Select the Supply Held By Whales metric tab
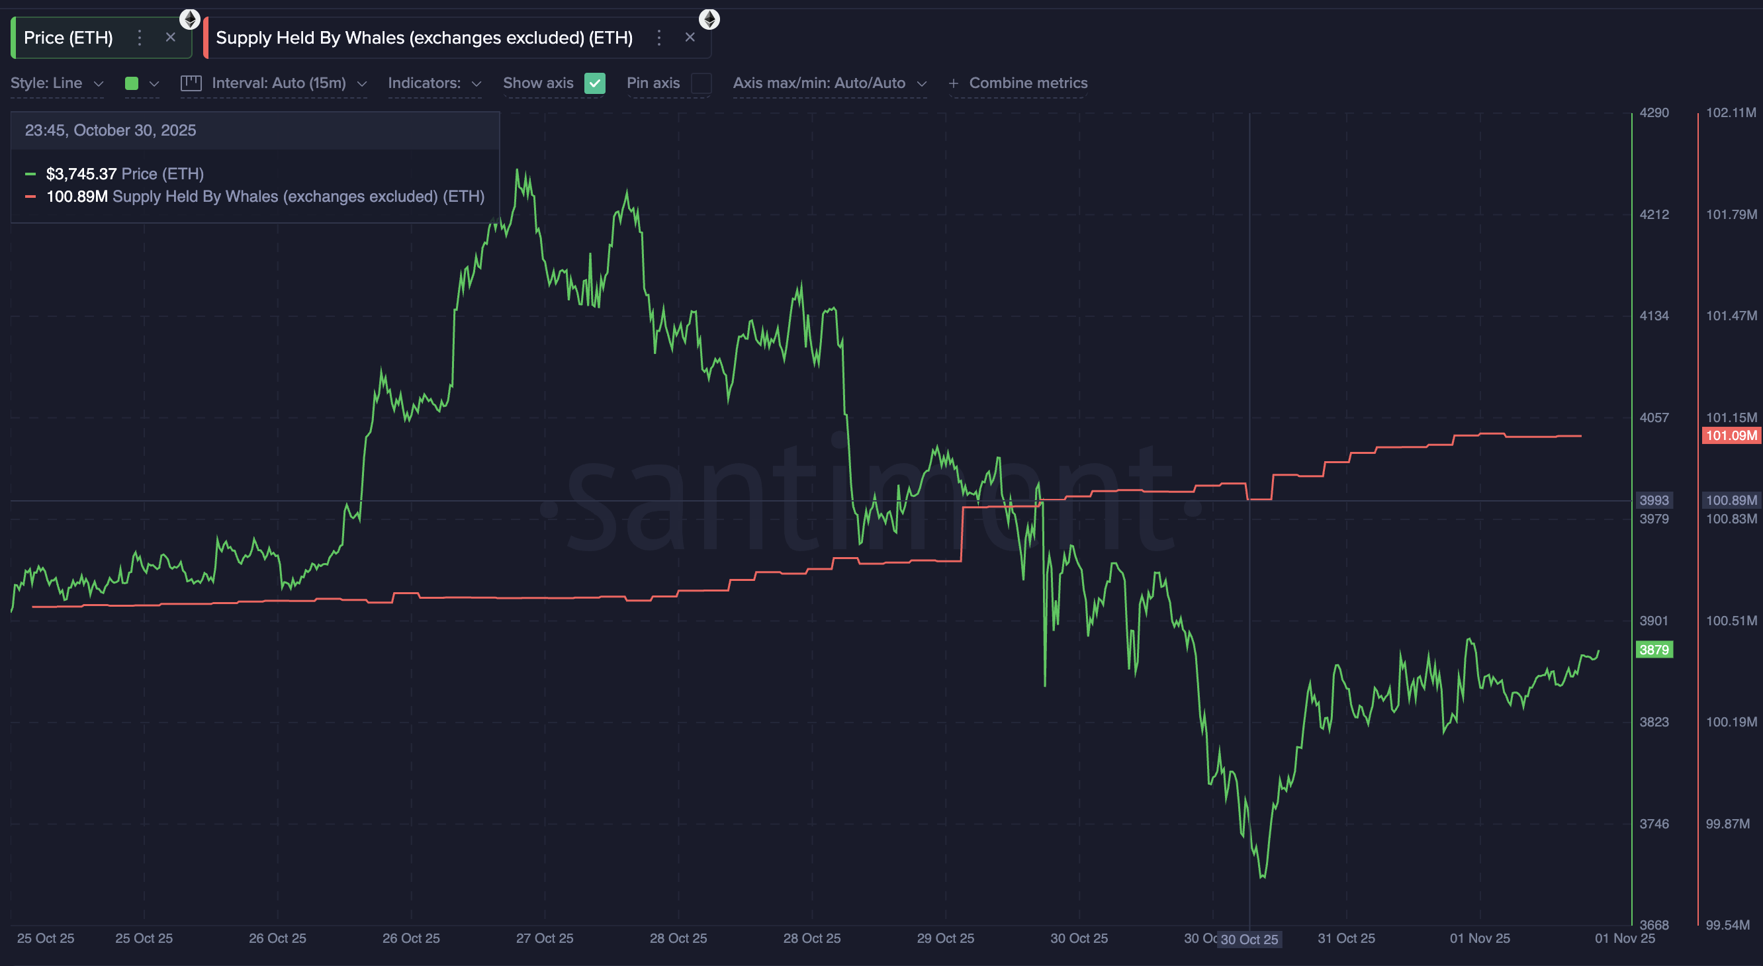This screenshot has height=966, width=1763. (x=424, y=38)
